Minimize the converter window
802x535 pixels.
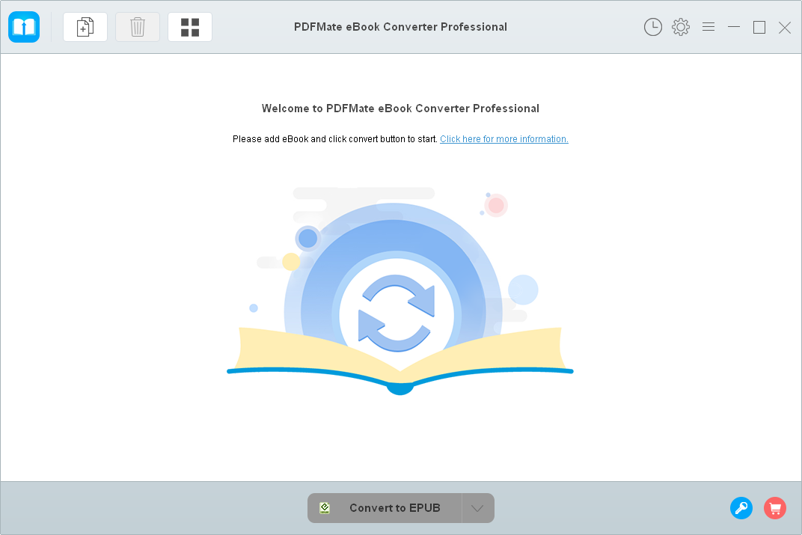coord(734,27)
